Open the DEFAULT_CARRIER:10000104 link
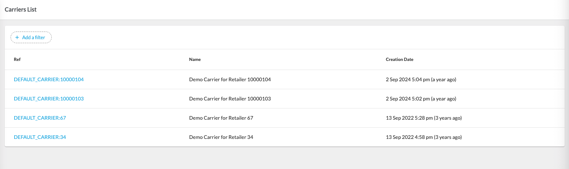This screenshot has width=569, height=169. (49, 79)
